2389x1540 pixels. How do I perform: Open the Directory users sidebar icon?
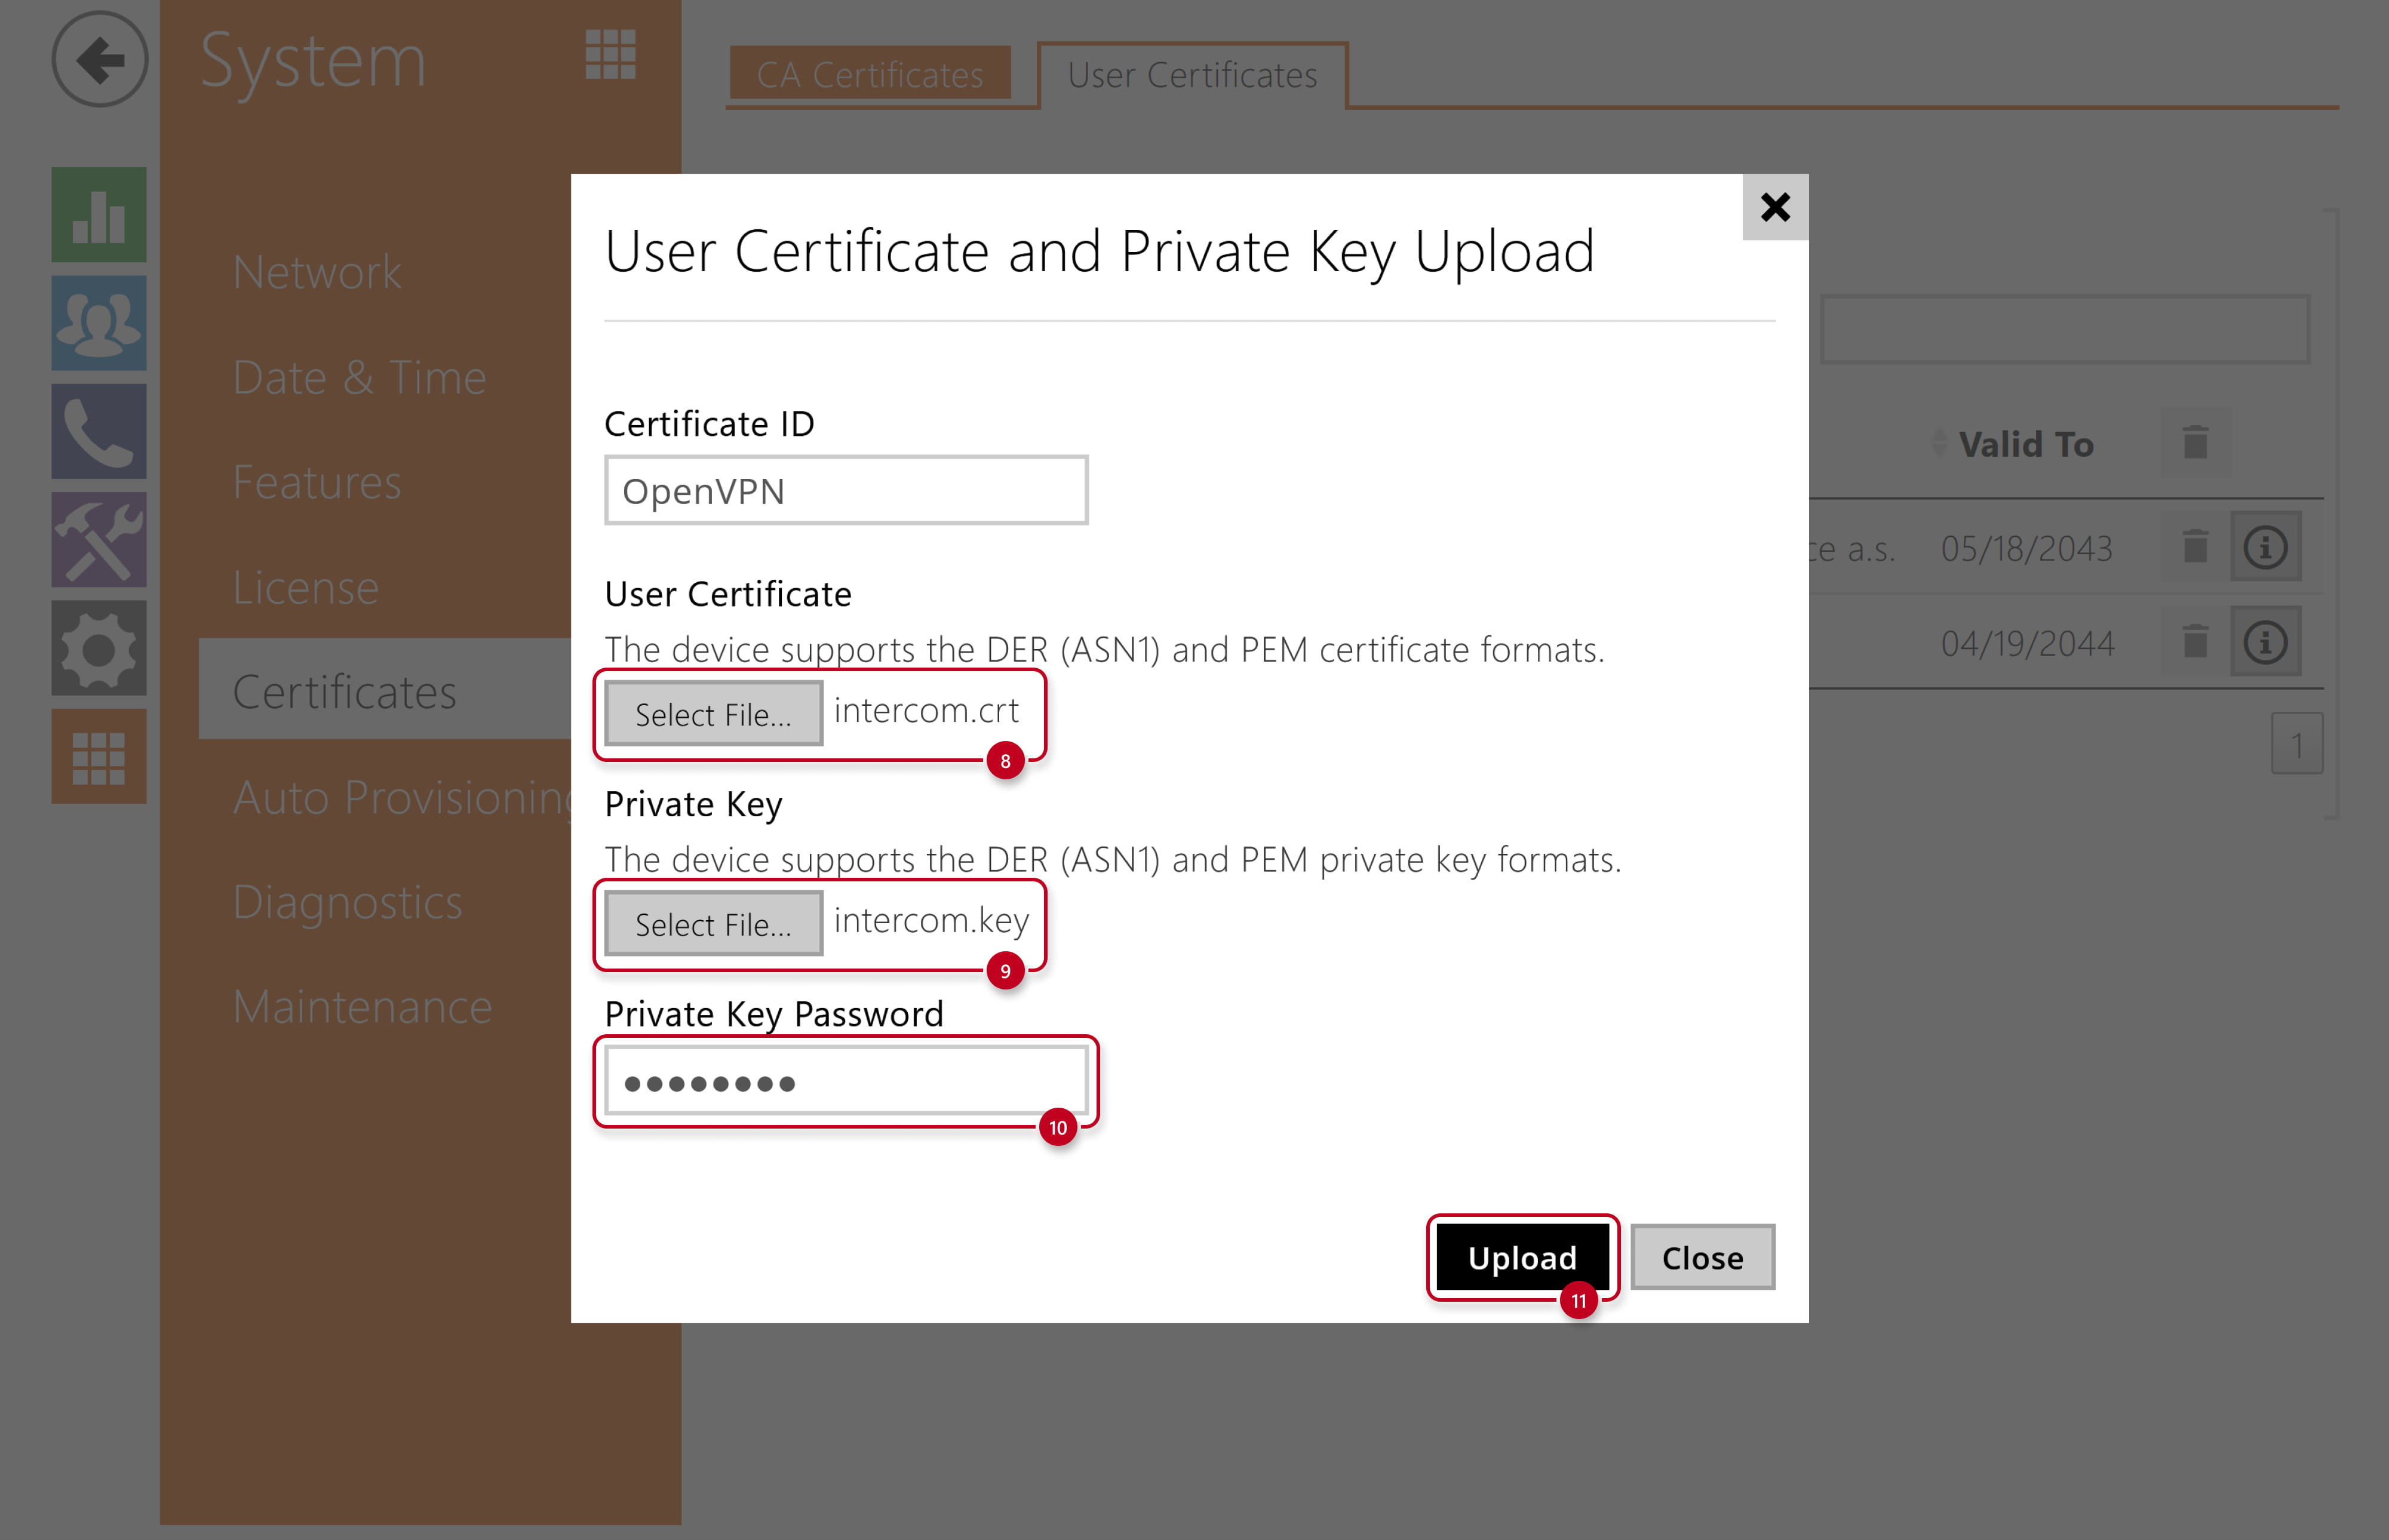pyautogui.click(x=99, y=323)
